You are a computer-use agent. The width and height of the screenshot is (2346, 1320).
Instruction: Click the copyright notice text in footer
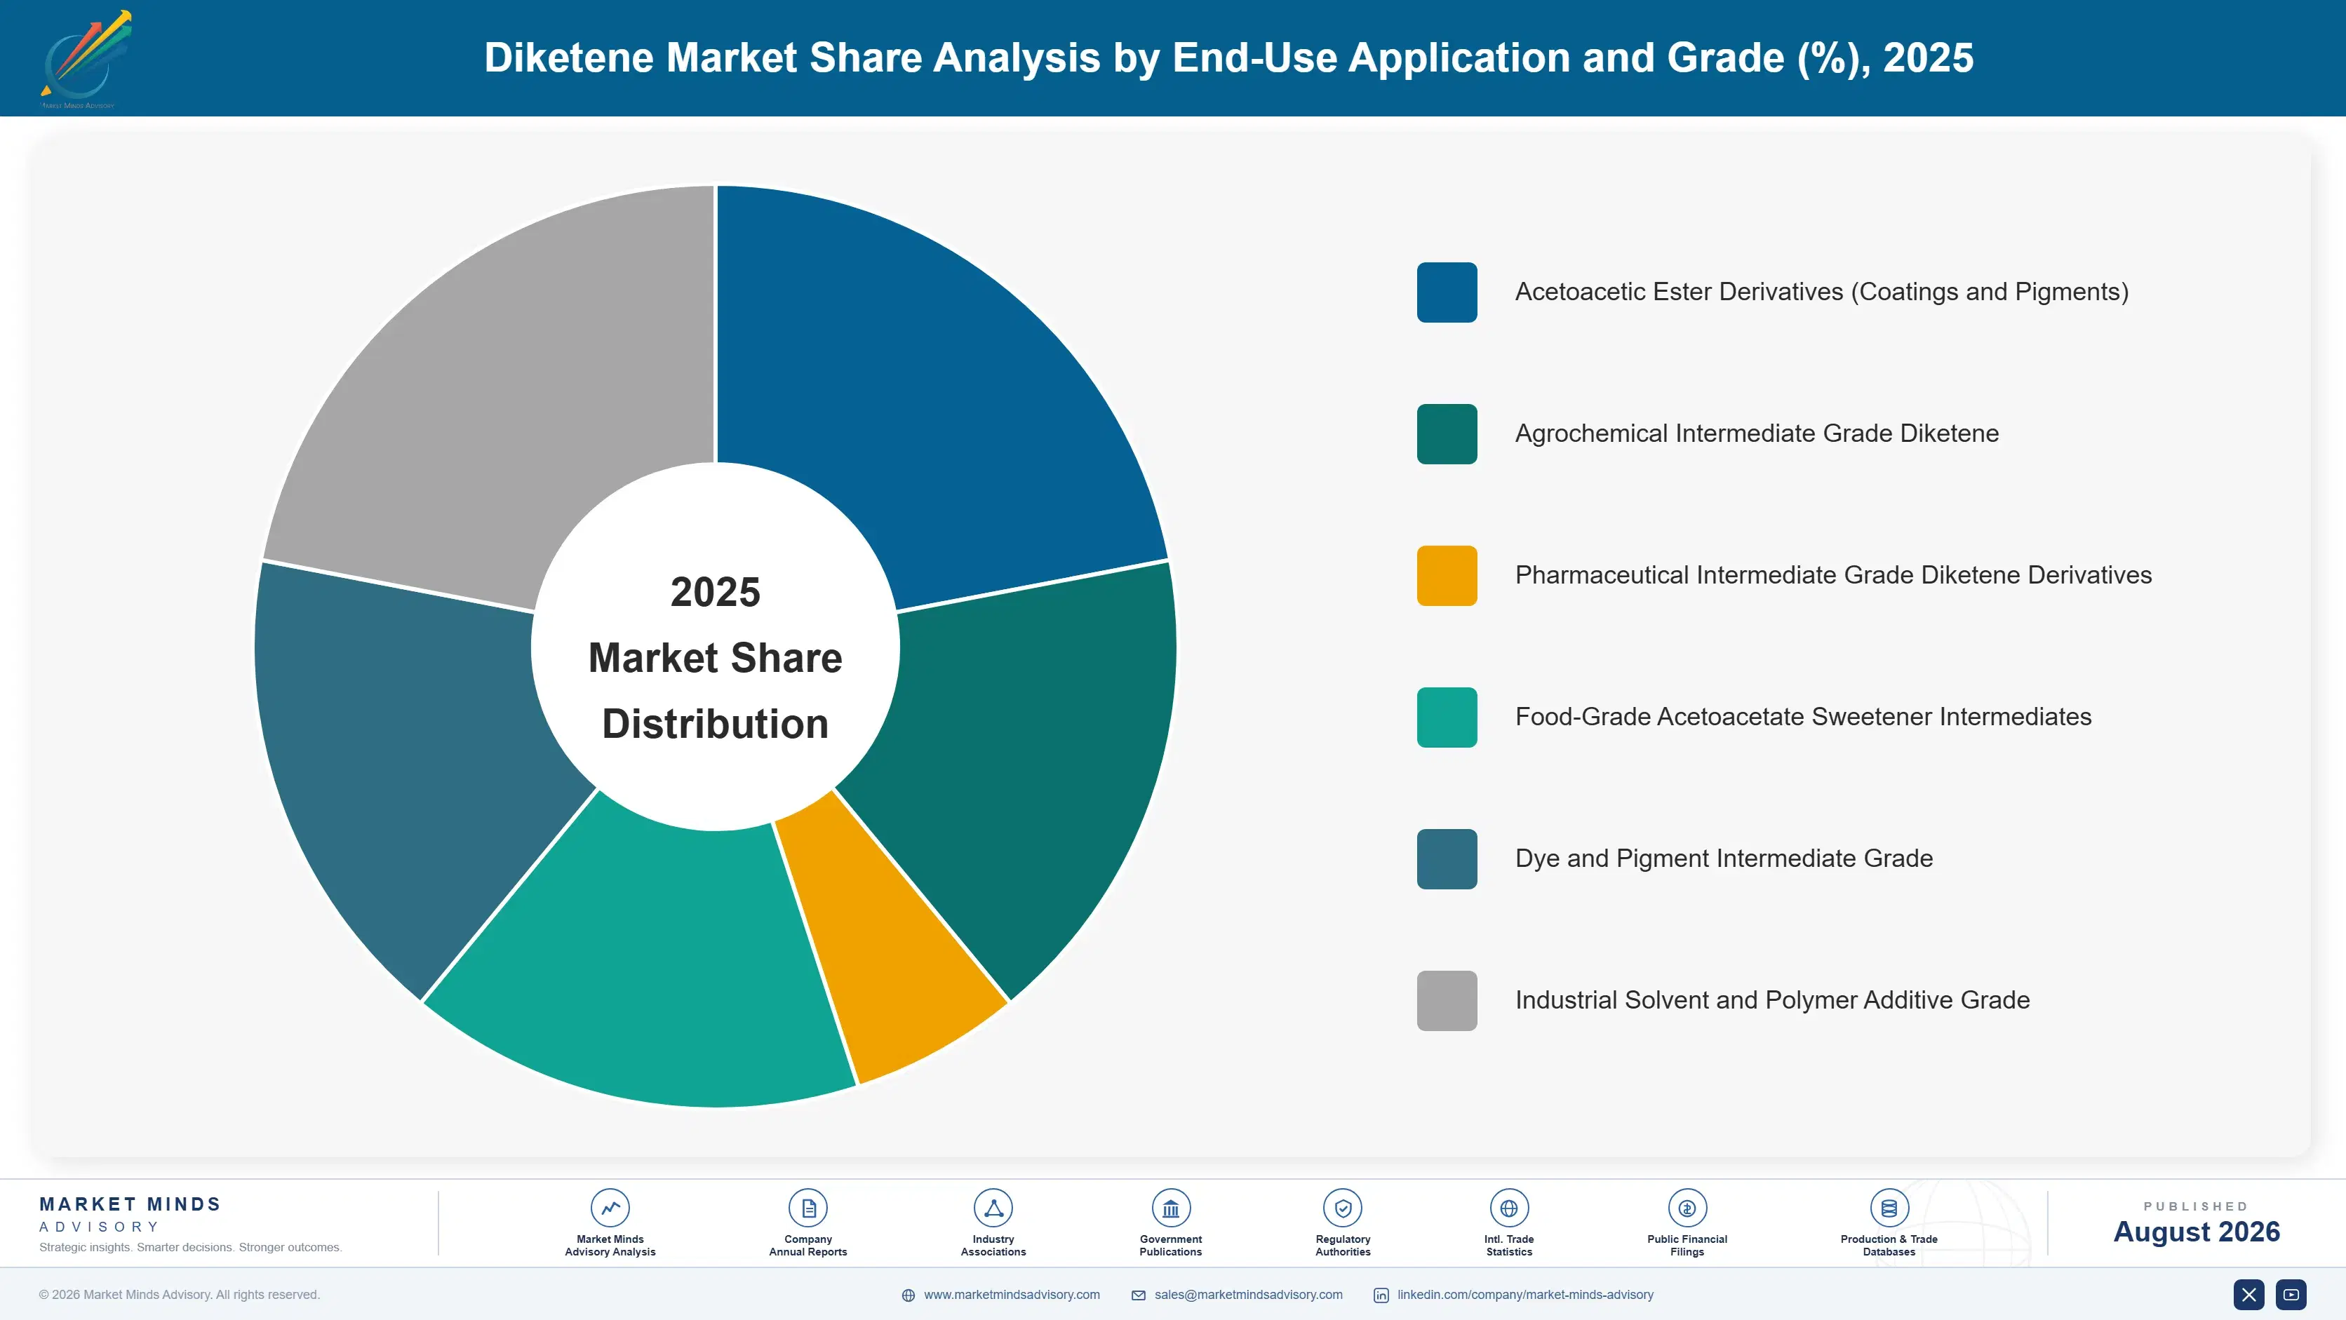click(x=180, y=1295)
